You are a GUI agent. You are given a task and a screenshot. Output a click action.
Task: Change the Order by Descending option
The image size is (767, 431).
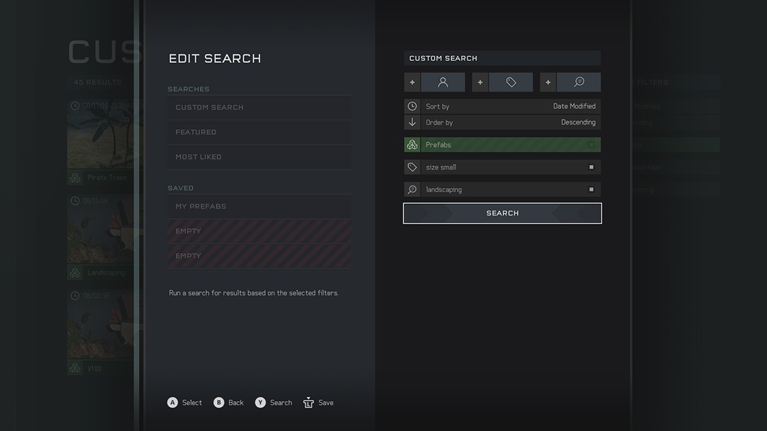tap(510, 122)
